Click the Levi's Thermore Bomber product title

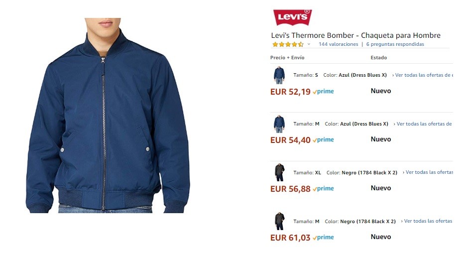coord(355,35)
